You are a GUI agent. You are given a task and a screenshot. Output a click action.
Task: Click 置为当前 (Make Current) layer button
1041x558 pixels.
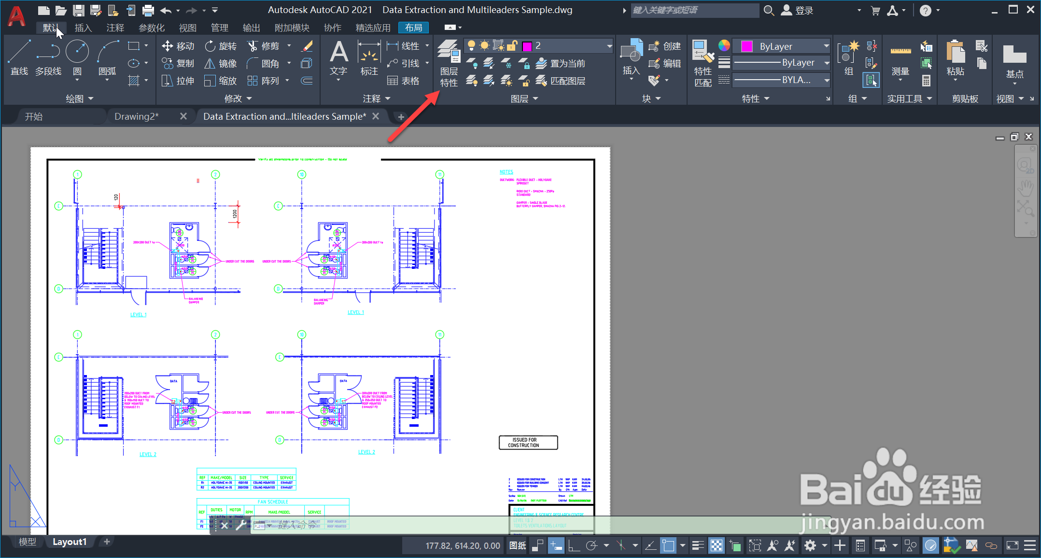coord(561,63)
